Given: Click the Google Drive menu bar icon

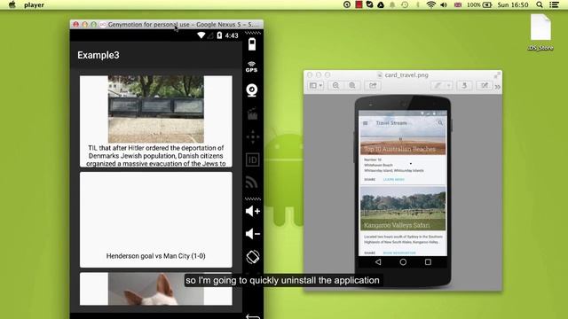Looking at the screenshot, I should pos(381,4).
